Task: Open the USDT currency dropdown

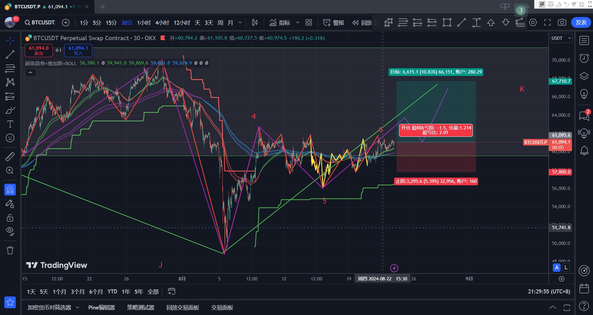Action: pyautogui.click(x=561, y=38)
